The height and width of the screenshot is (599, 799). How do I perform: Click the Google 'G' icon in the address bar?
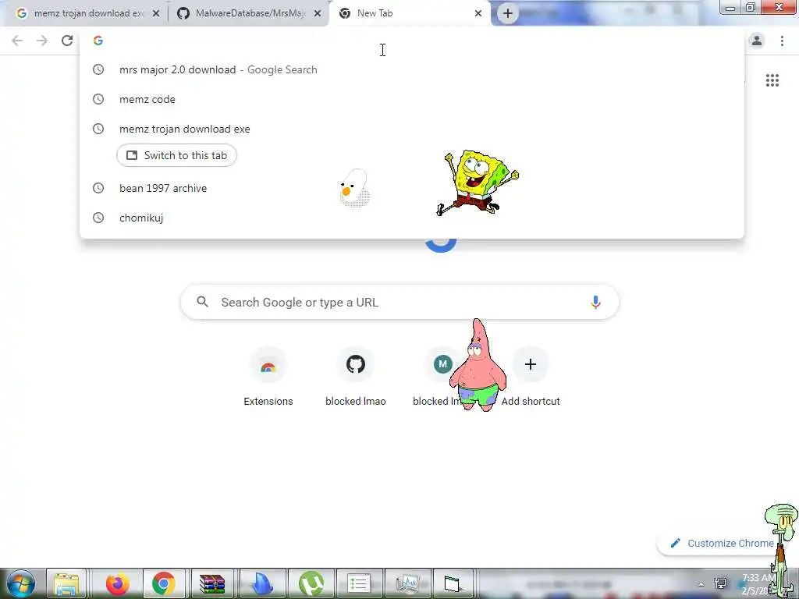pos(98,41)
